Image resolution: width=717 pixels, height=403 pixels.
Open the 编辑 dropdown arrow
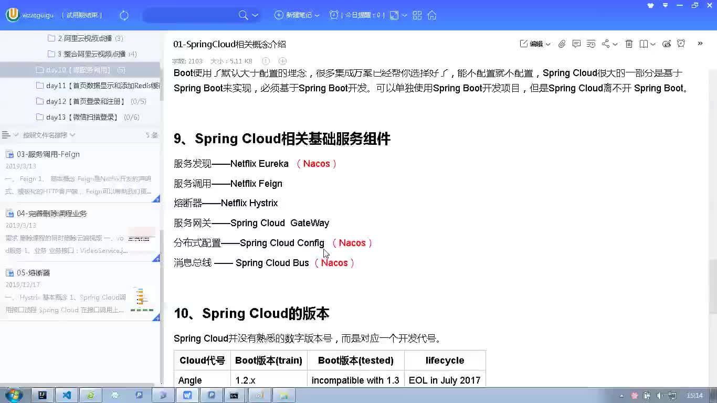(x=548, y=45)
